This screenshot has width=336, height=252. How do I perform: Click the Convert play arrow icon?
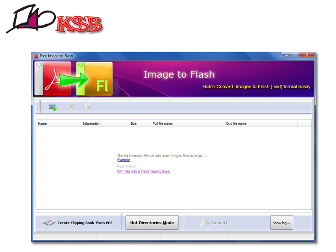(205, 223)
